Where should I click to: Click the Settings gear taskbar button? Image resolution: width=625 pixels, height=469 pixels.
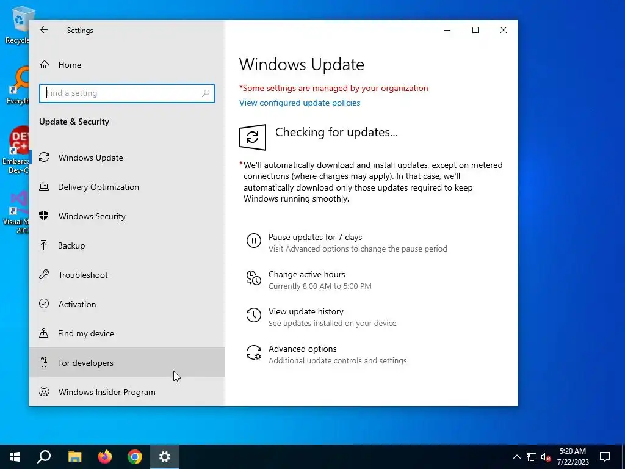[x=165, y=457]
